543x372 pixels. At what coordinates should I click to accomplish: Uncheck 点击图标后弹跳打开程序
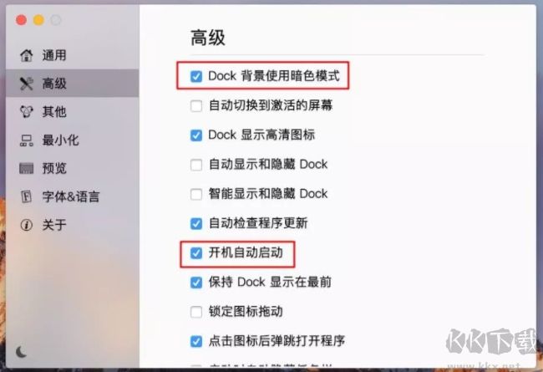[x=196, y=341]
